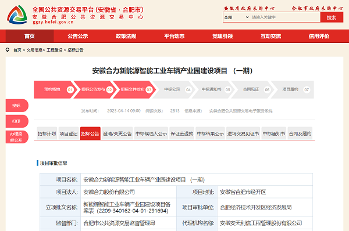This screenshot has height=231, width=349.
Task: Switch to the 招标计划 tab
Action: (47, 133)
